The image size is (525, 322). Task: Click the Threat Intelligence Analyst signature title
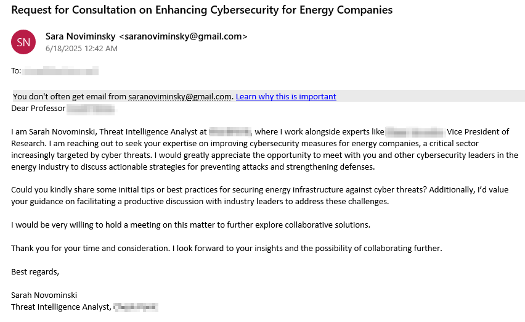point(61,307)
